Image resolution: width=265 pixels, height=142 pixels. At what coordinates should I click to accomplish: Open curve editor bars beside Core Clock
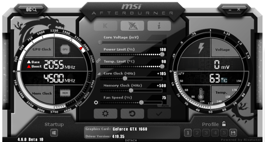click(x=99, y=74)
